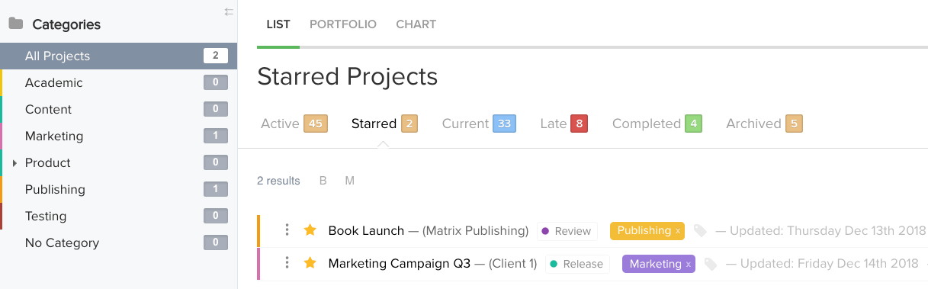Remove the Publishing tag using its x
Image resolution: width=928 pixels, height=289 pixels.
point(678,231)
